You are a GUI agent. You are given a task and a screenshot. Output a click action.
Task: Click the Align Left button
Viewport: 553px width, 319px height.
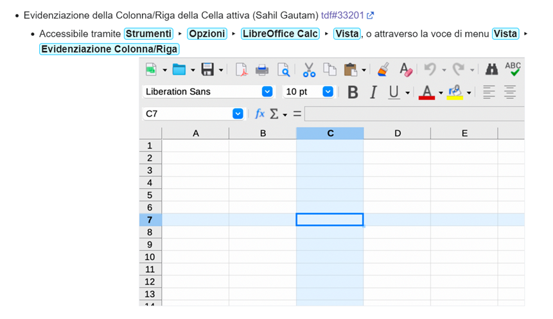[489, 92]
